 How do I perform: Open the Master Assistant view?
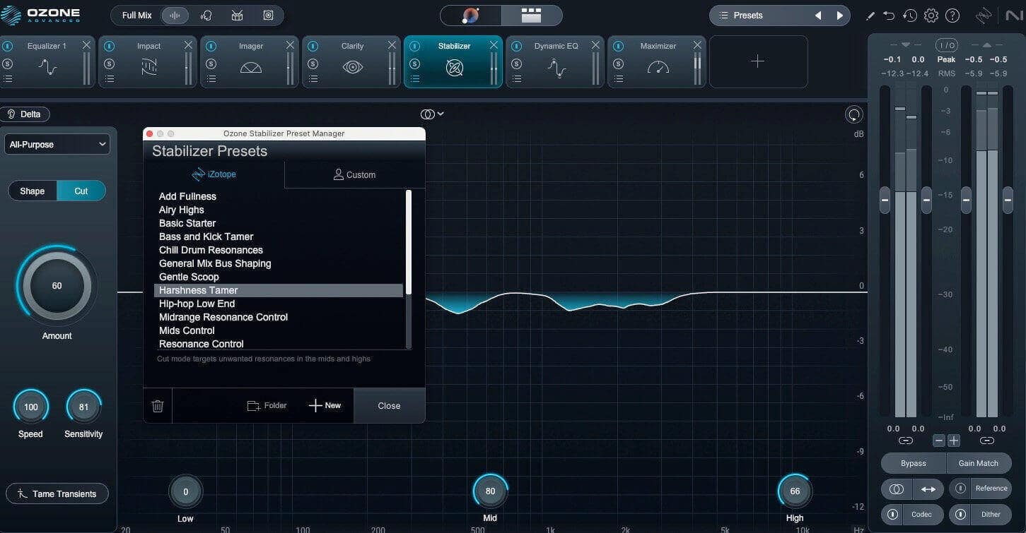(x=471, y=15)
